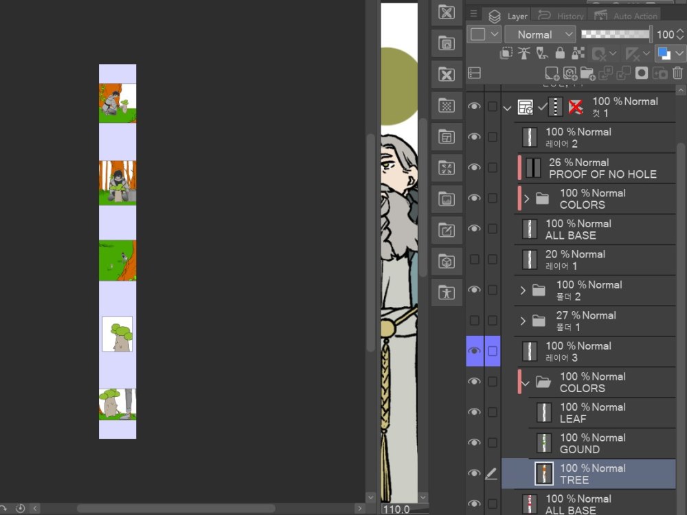Open the palette color dropdown arrow

pyautogui.click(x=495, y=34)
